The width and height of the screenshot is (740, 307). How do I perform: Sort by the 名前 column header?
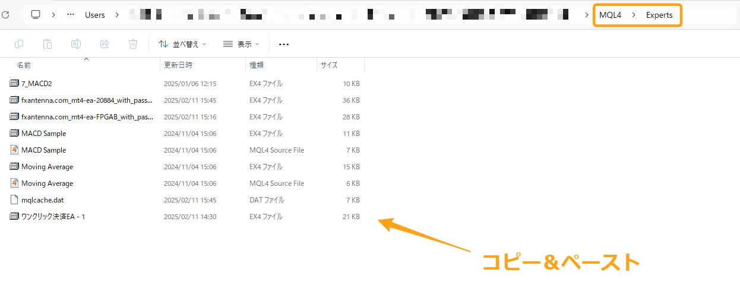pyautogui.click(x=24, y=65)
